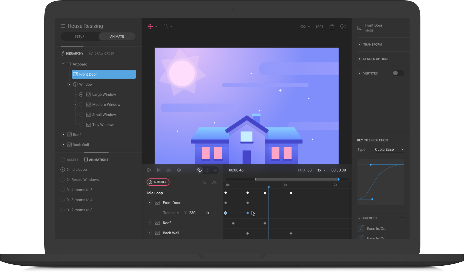Click the timeline work area range bar
Image resolution: width=464 pixels, height=272 pixels.
(297, 179)
